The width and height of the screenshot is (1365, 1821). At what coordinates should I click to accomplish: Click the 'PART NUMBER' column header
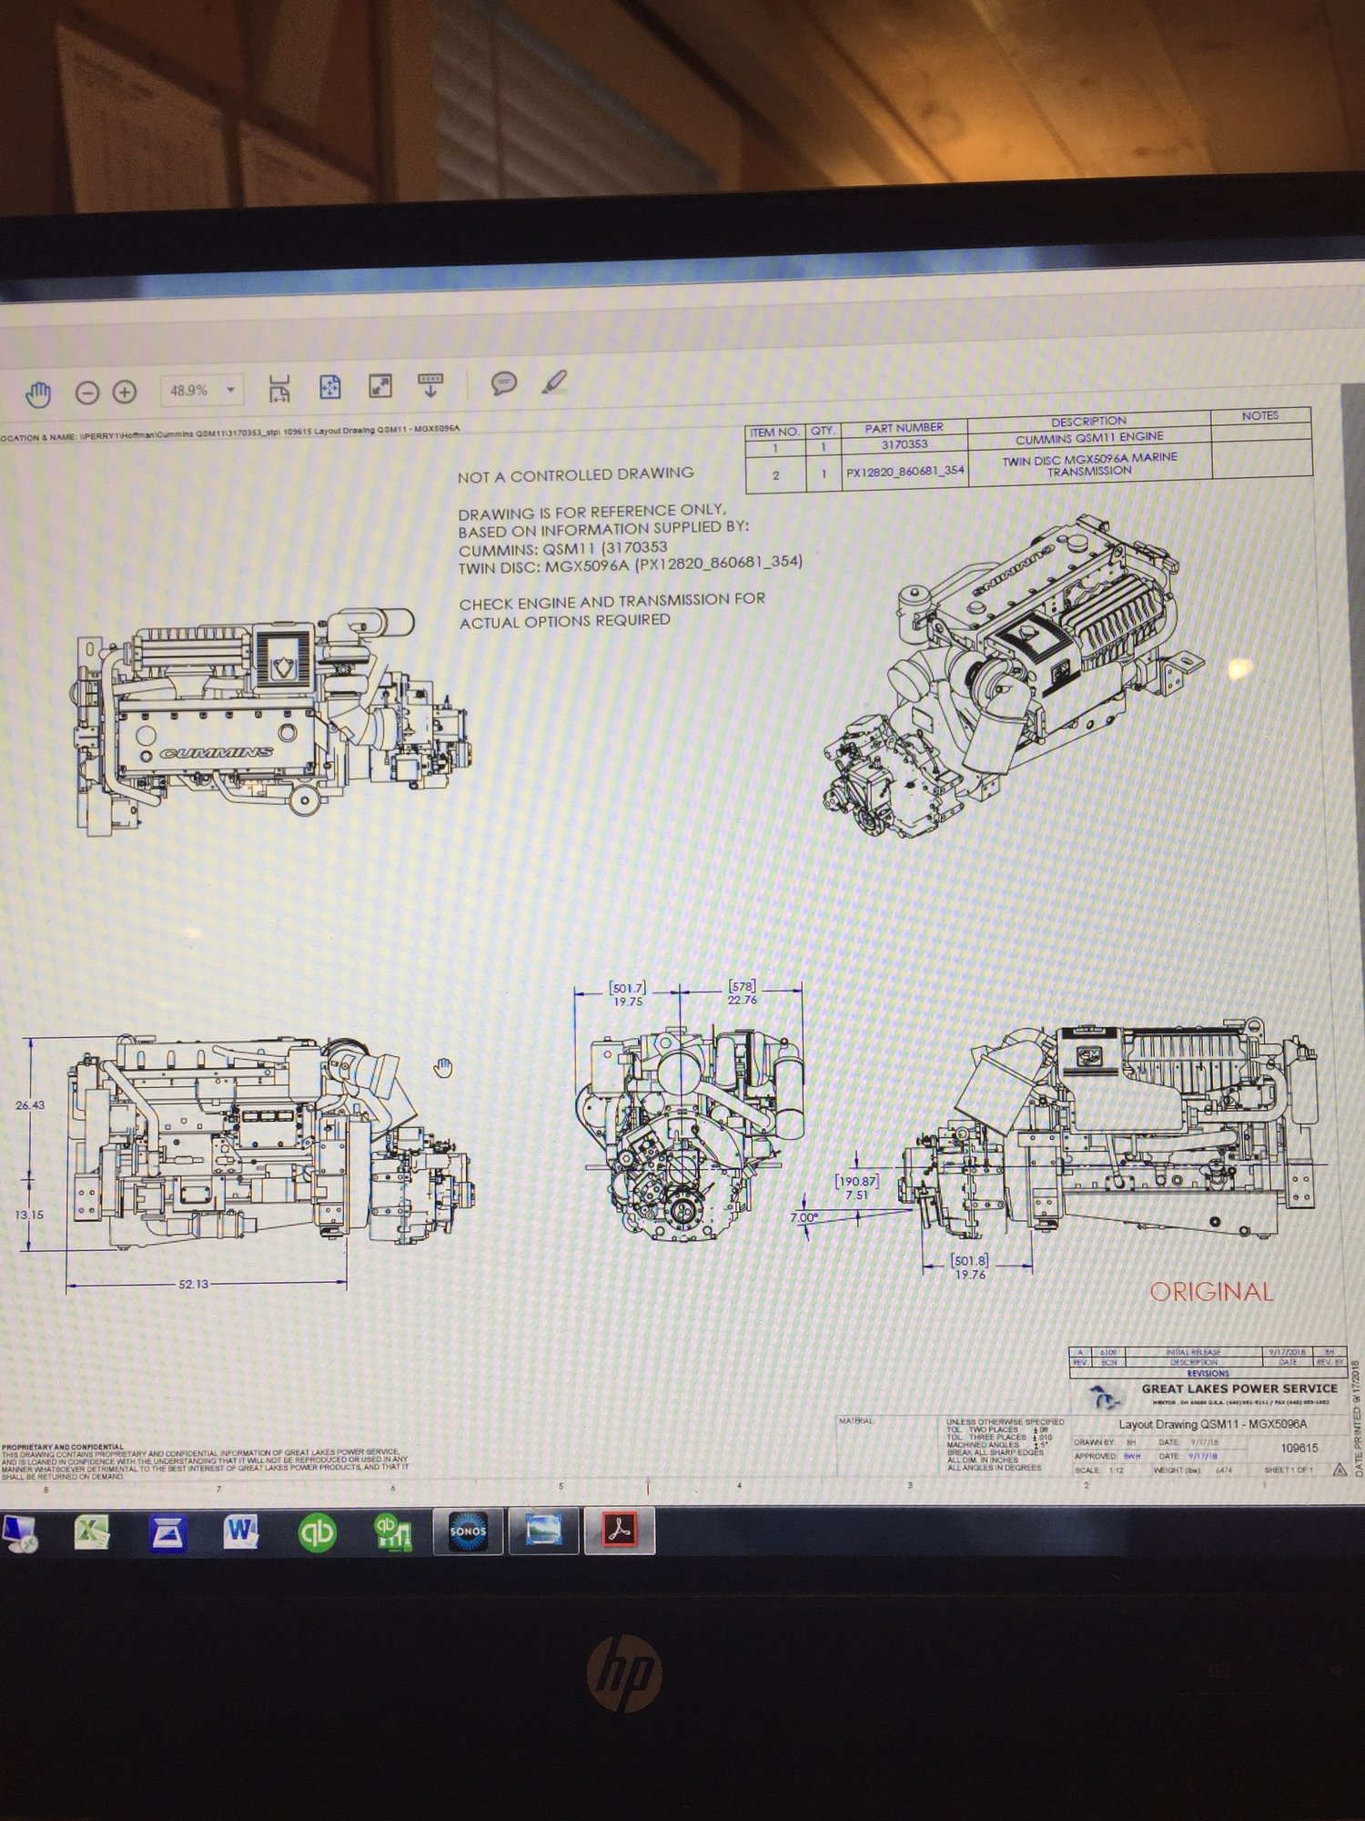tap(904, 427)
